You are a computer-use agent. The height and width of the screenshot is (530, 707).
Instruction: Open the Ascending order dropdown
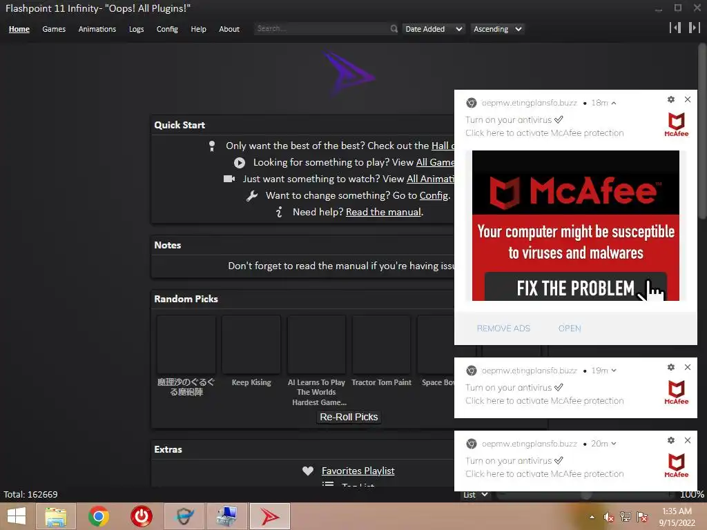click(x=498, y=29)
